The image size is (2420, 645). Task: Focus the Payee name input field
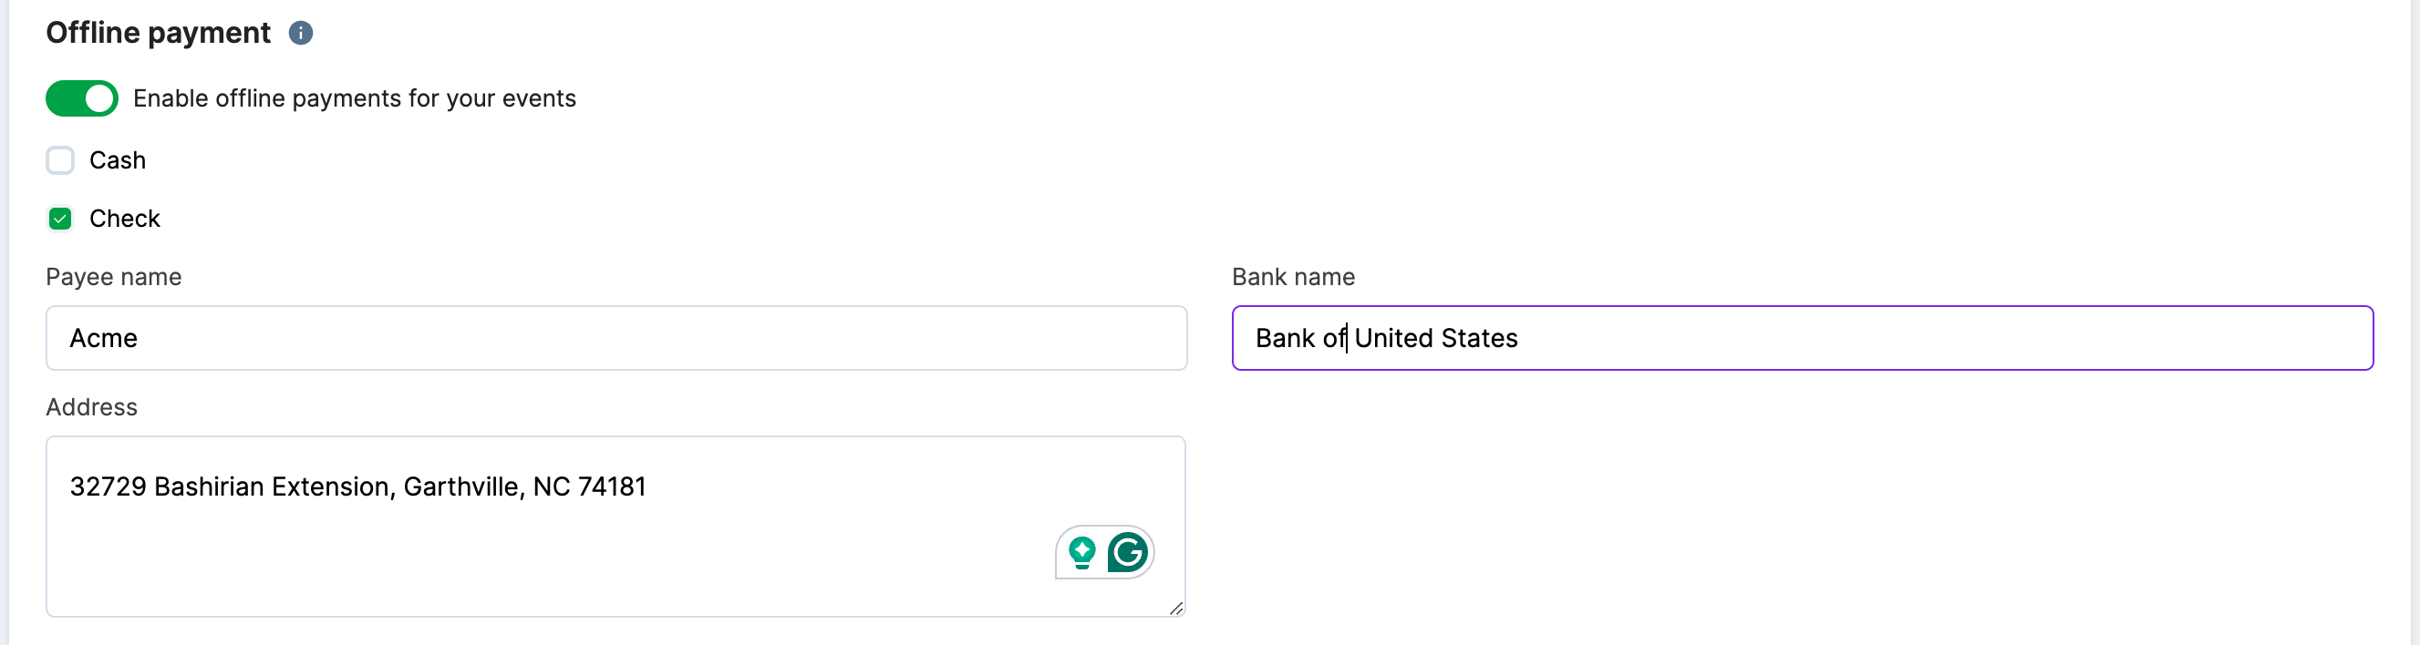(616, 338)
